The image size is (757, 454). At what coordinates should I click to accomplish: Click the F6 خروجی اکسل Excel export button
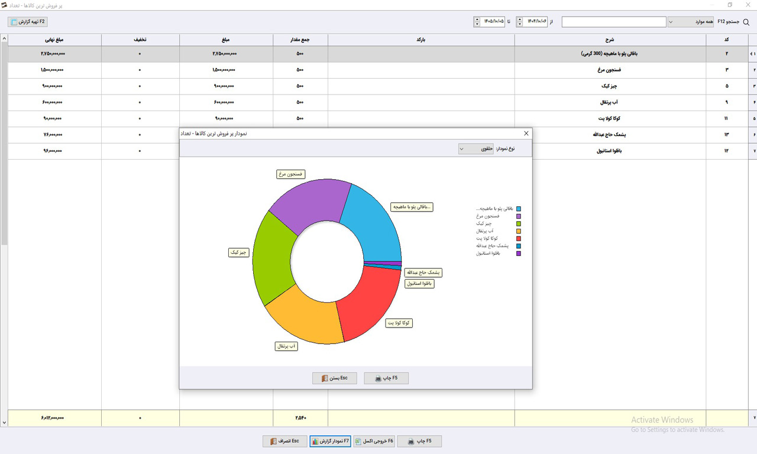click(374, 441)
